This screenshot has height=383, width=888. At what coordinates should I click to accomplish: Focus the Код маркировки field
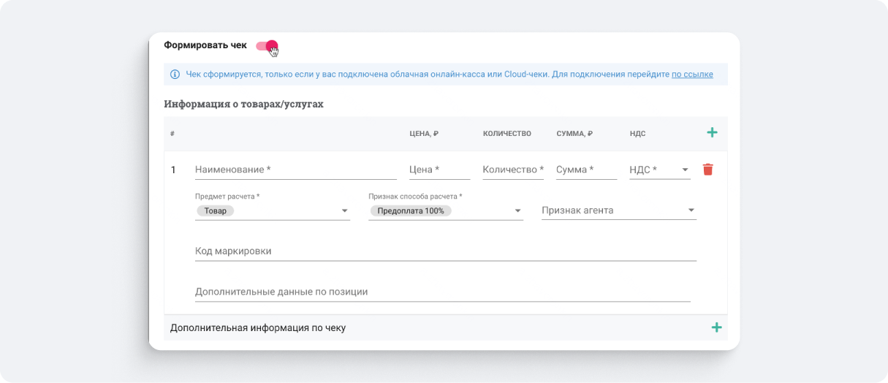point(445,251)
